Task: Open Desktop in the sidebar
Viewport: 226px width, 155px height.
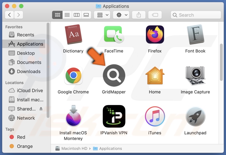Action: 24,53
